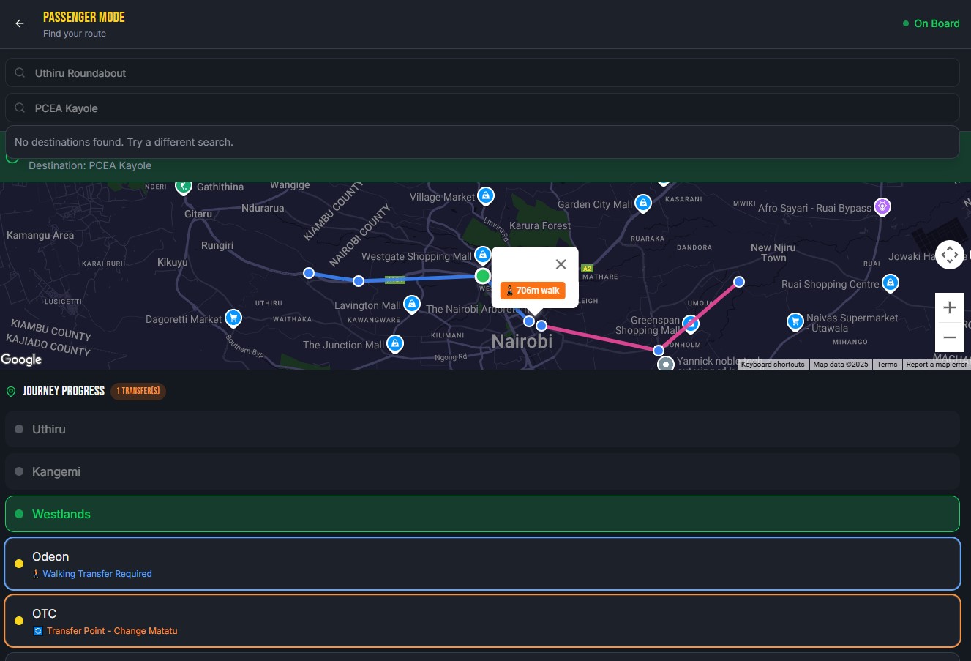
Task: Close the 706m walk info popup
Action: tap(561, 264)
